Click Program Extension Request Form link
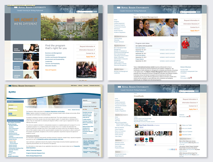Viewport: 213px width, 162px height. [35, 153]
